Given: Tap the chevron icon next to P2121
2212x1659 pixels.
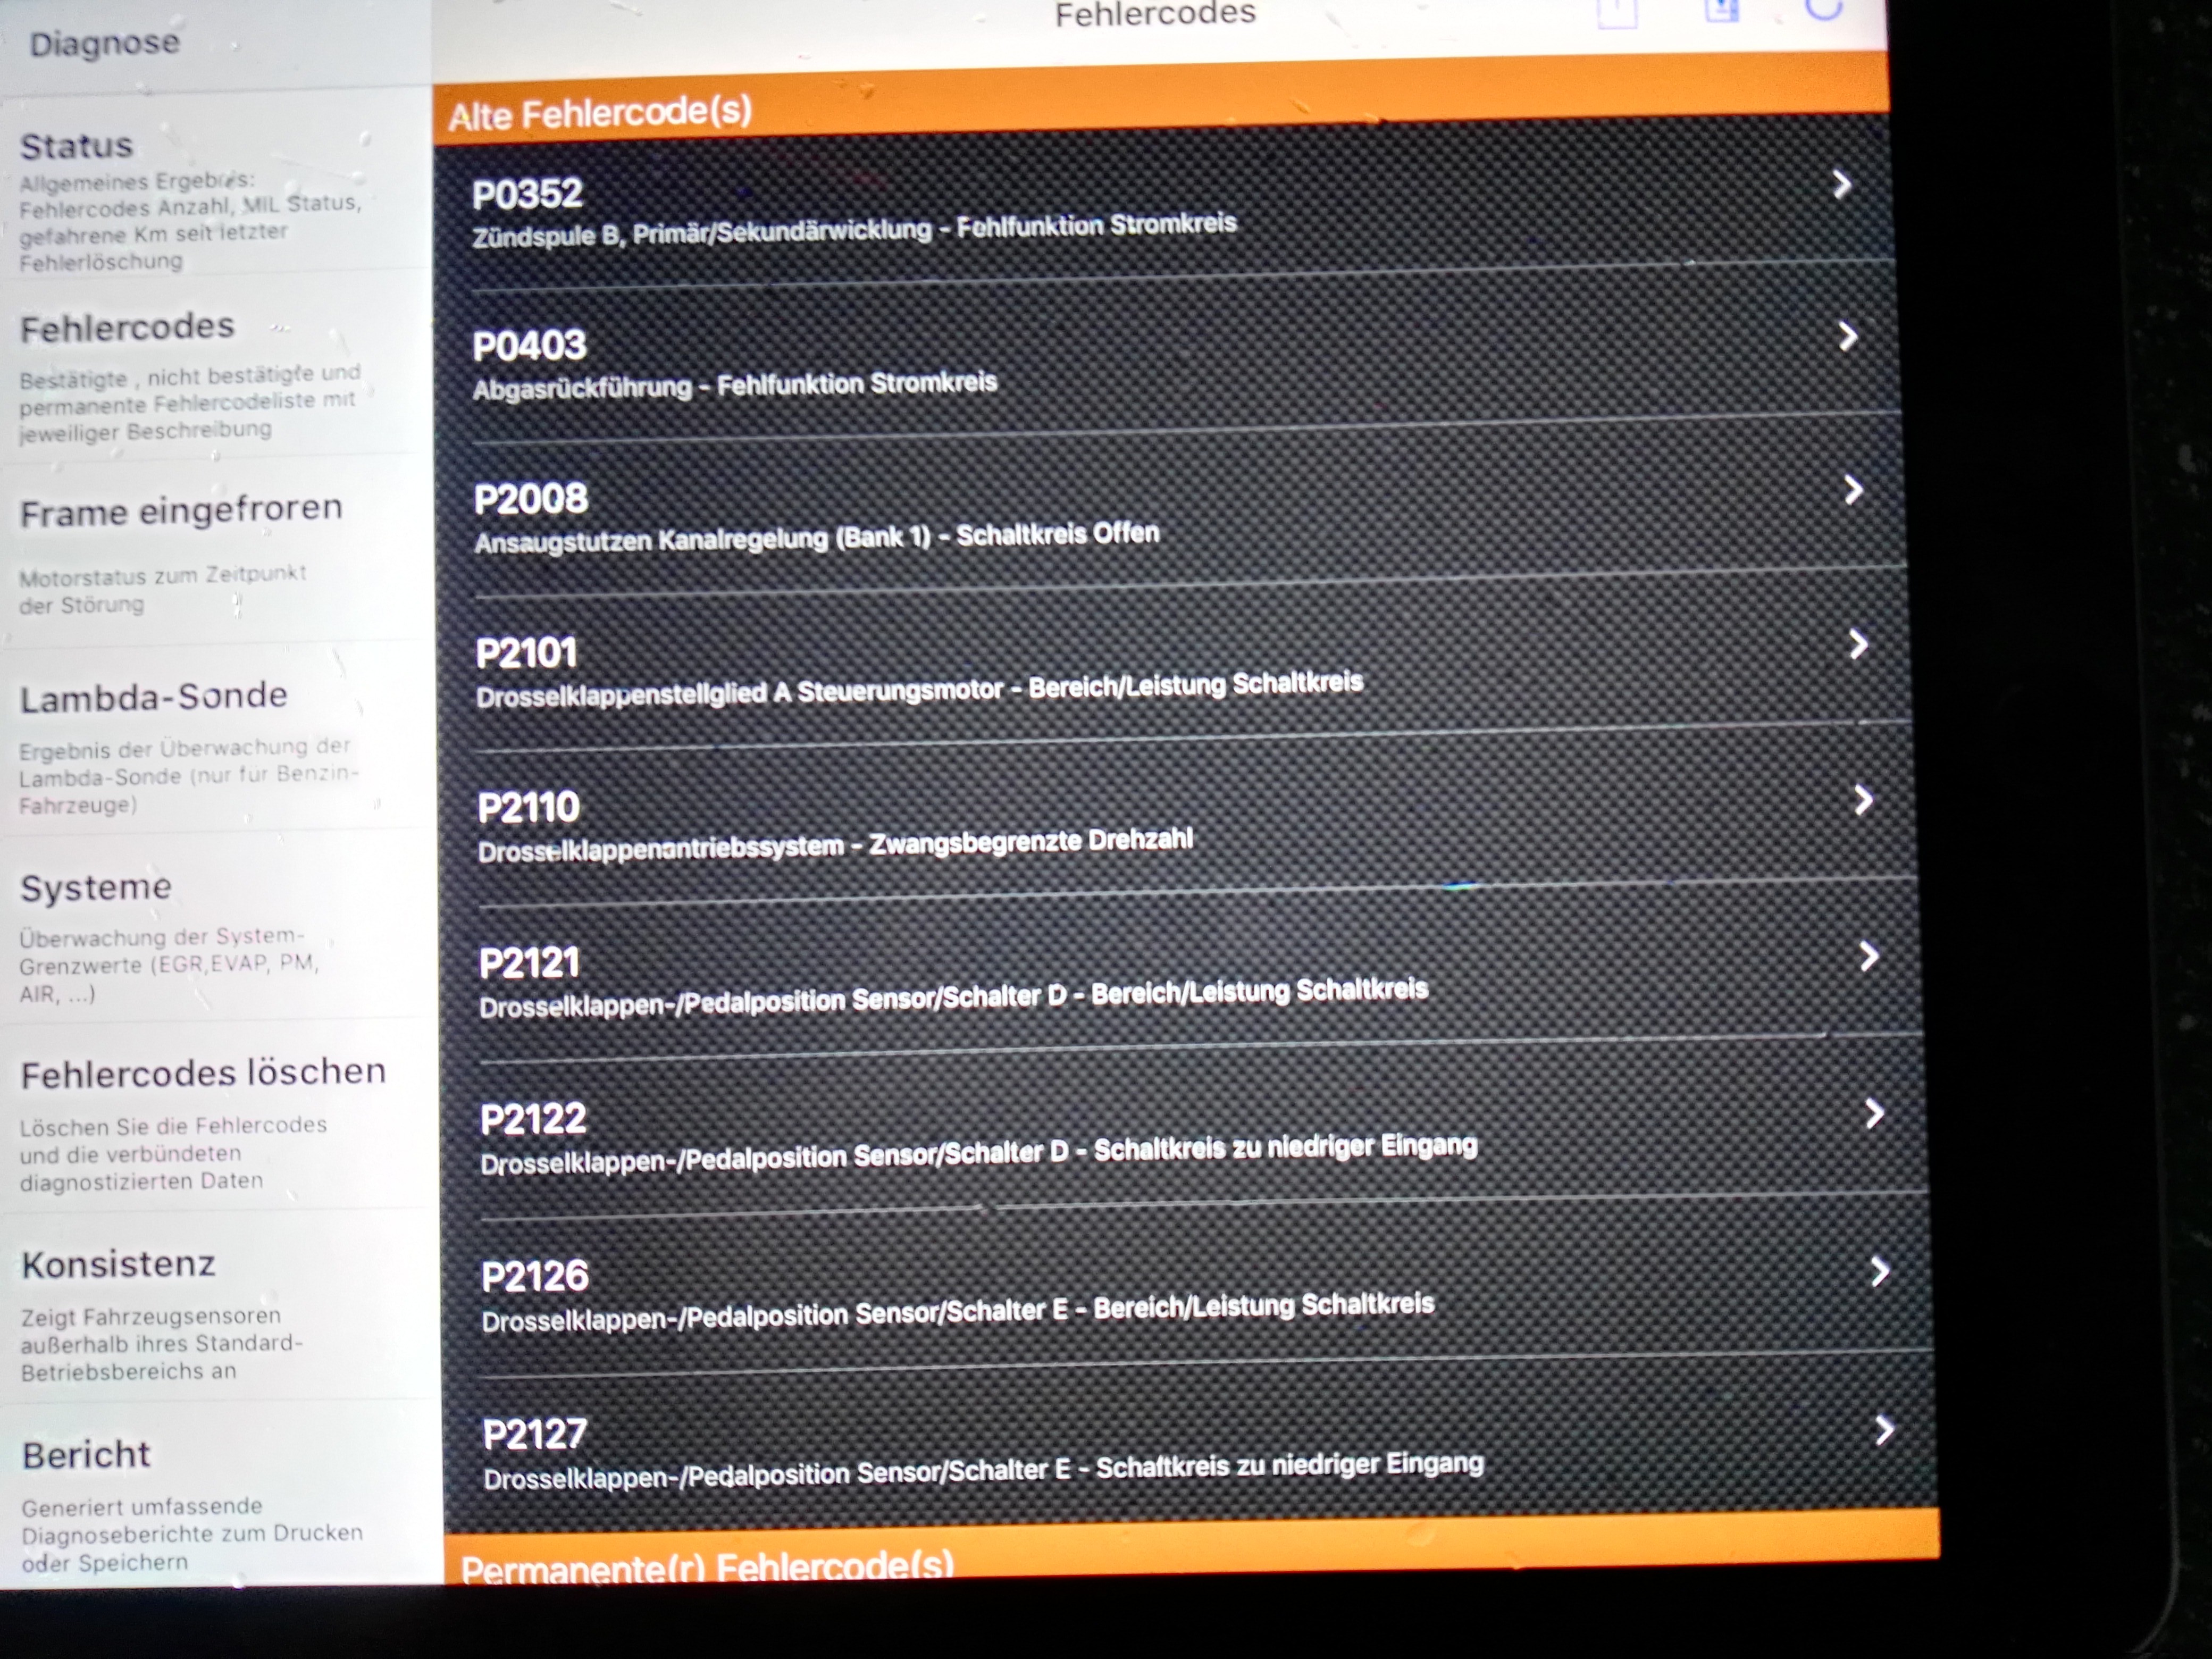Looking at the screenshot, I should click(x=1868, y=957).
